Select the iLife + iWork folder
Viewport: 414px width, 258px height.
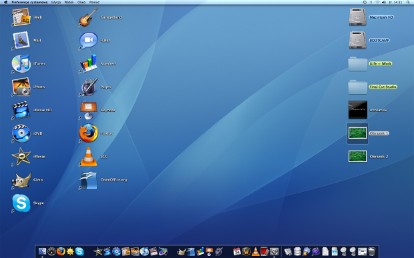357,64
